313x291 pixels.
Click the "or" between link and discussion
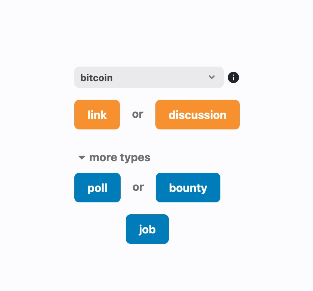click(x=137, y=114)
